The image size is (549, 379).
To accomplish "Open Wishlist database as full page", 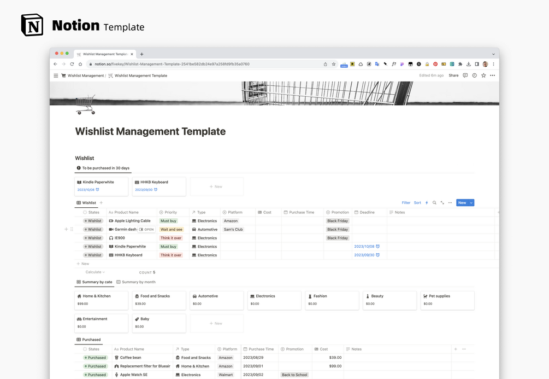I will [x=442, y=203].
